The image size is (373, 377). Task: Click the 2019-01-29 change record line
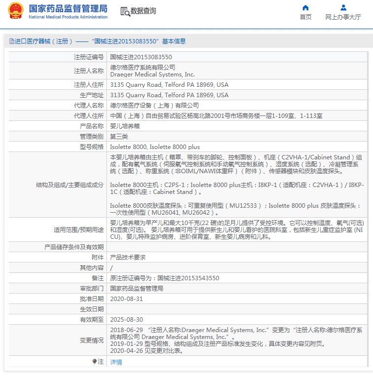pyautogui.click(x=218, y=343)
